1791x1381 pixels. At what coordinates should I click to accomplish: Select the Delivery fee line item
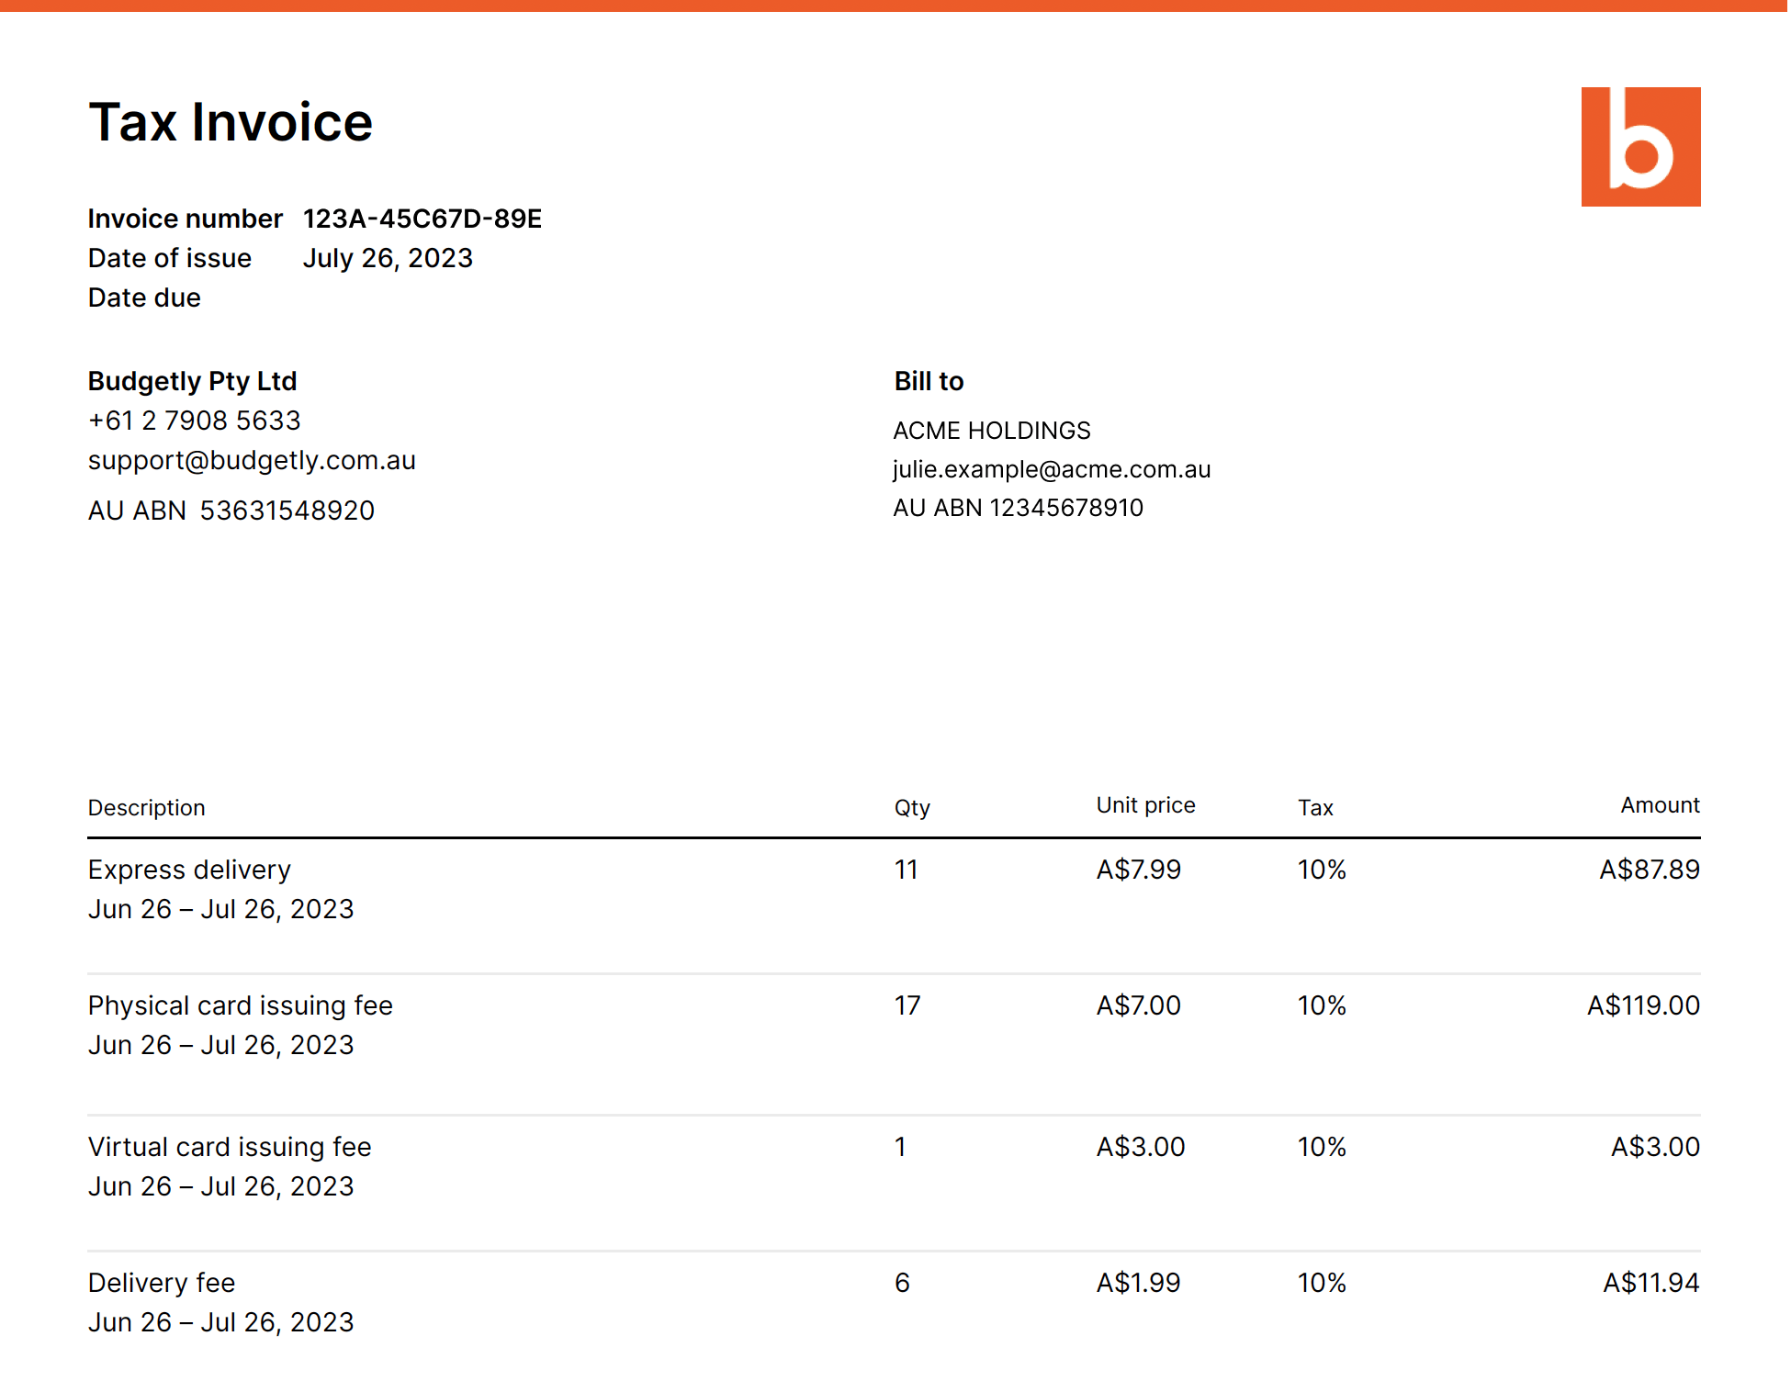coord(162,1282)
